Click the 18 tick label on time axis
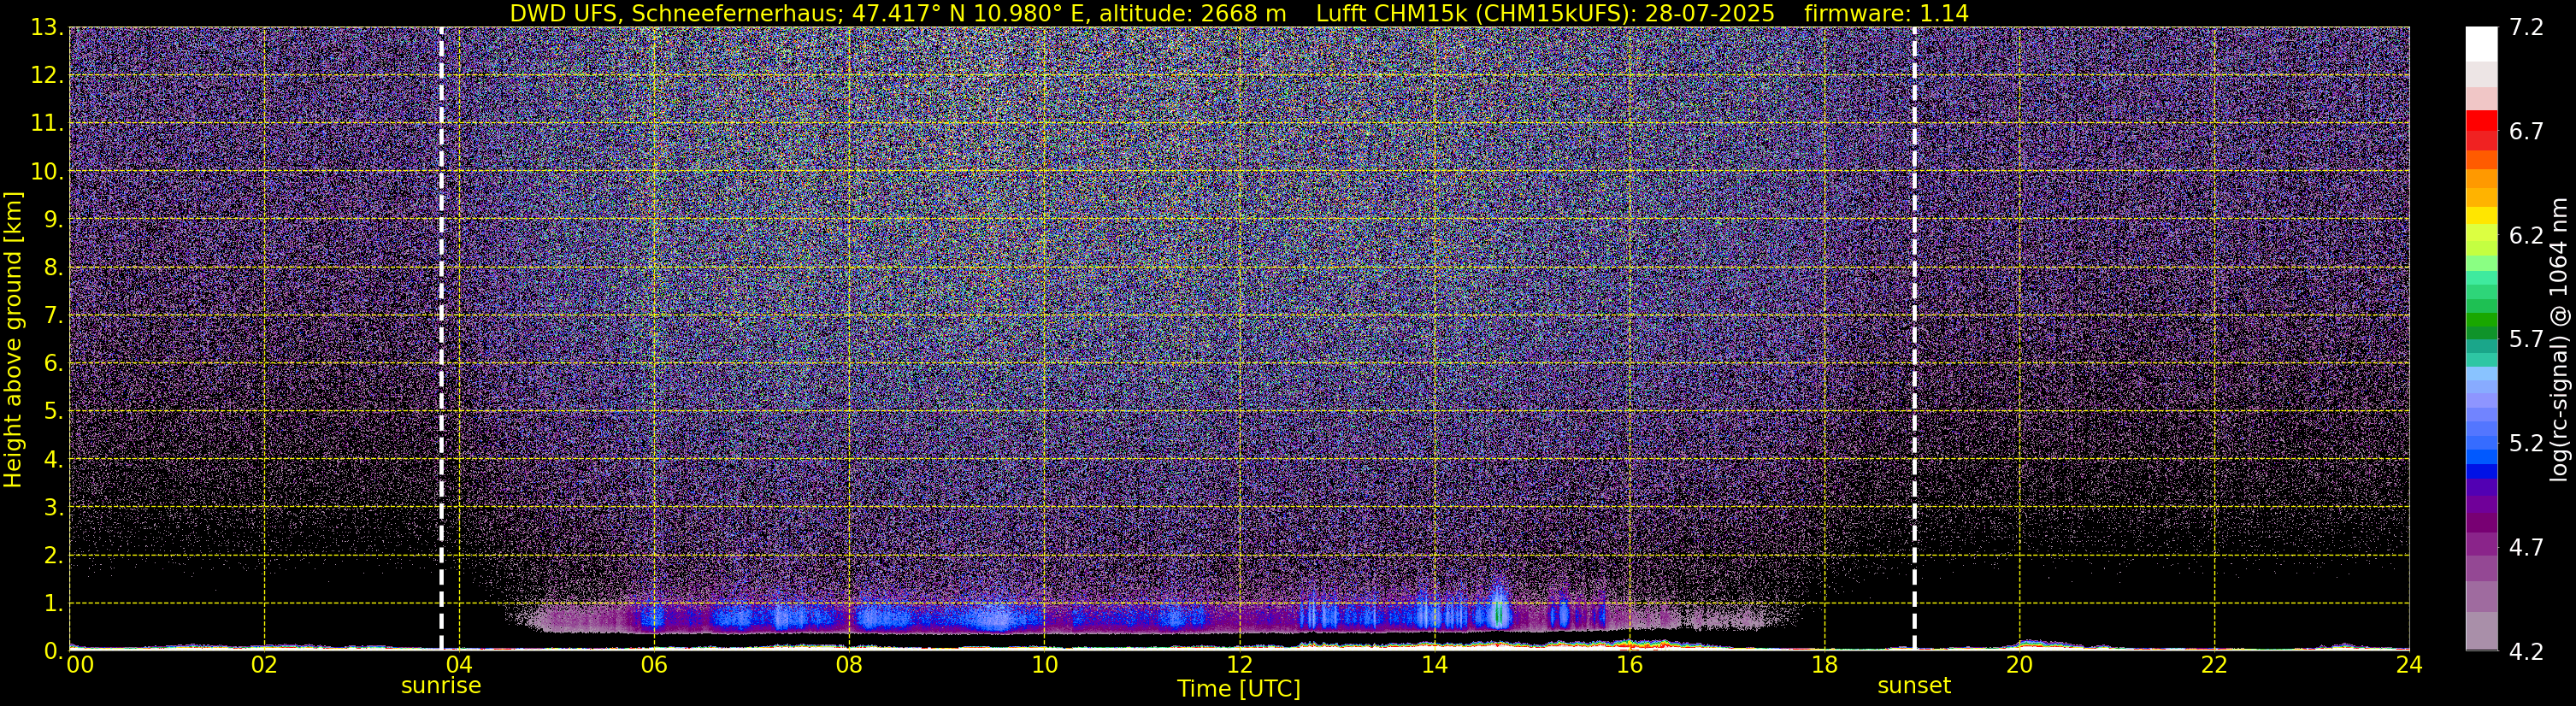Image resolution: width=2576 pixels, height=706 pixels. point(1824,665)
